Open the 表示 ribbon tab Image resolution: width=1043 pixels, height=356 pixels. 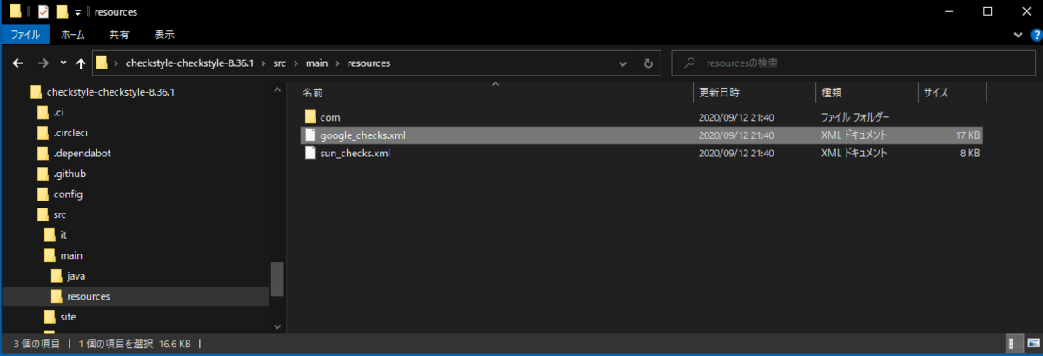click(164, 35)
